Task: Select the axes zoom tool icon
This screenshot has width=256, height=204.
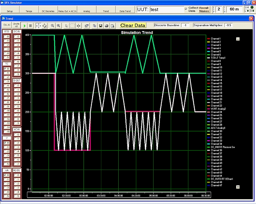Action: pyautogui.click(x=45, y=26)
